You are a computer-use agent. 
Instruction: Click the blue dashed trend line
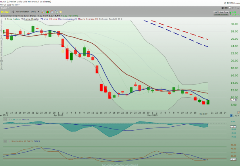point(176,33)
